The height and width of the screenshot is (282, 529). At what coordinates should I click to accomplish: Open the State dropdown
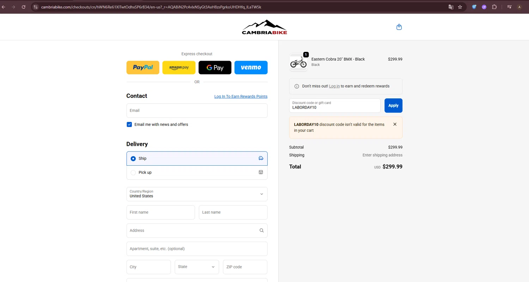[197, 267]
